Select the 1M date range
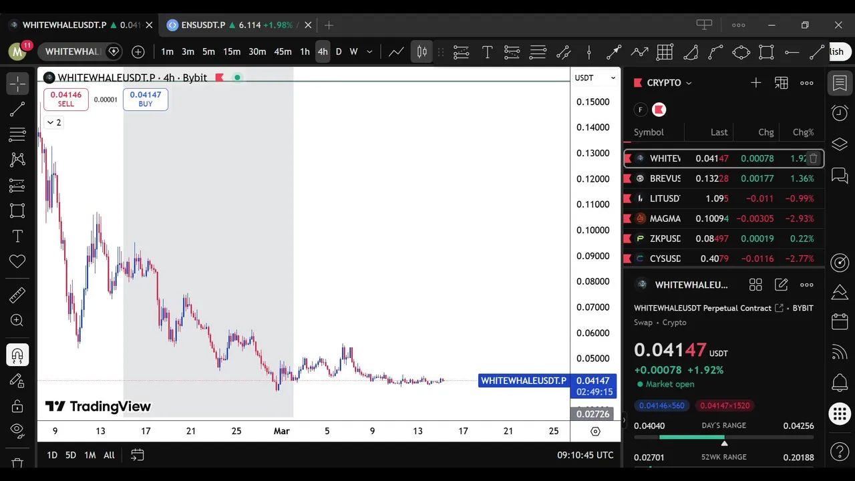 90,455
